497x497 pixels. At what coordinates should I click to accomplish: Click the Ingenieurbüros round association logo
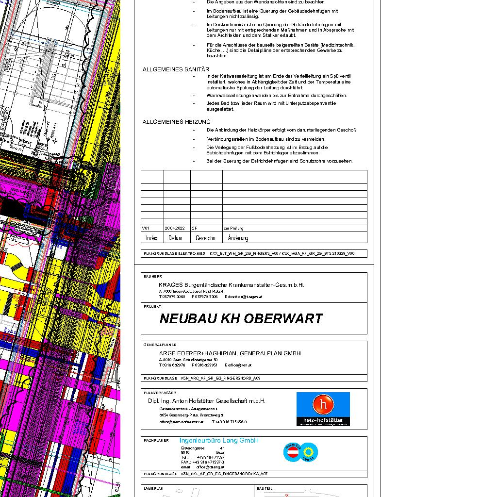click(x=300, y=452)
